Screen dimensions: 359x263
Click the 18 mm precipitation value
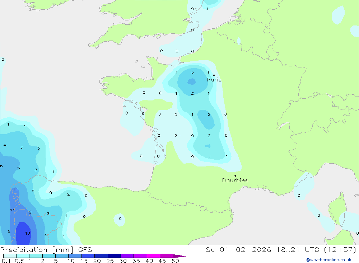coord(28,233)
